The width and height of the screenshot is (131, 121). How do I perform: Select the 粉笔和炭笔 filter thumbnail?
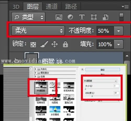69,87
